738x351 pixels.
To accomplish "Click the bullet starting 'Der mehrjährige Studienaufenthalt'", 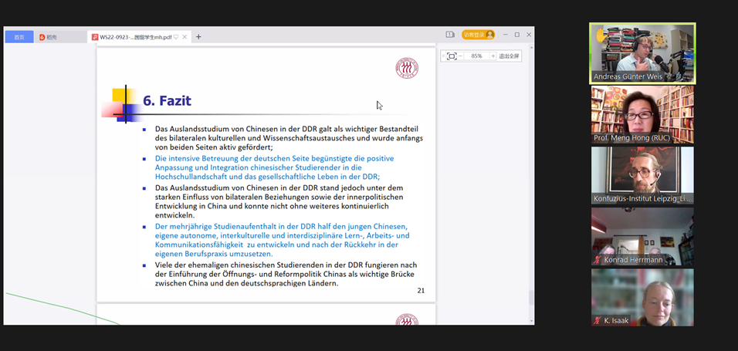I will [x=283, y=240].
